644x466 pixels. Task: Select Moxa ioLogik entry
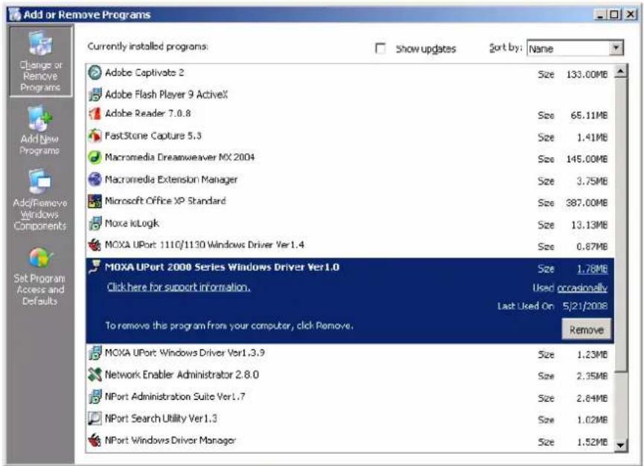[x=349, y=224]
